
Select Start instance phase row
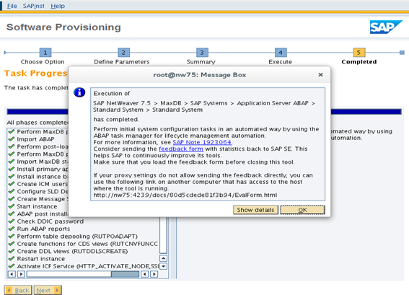click(x=37, y=206)
